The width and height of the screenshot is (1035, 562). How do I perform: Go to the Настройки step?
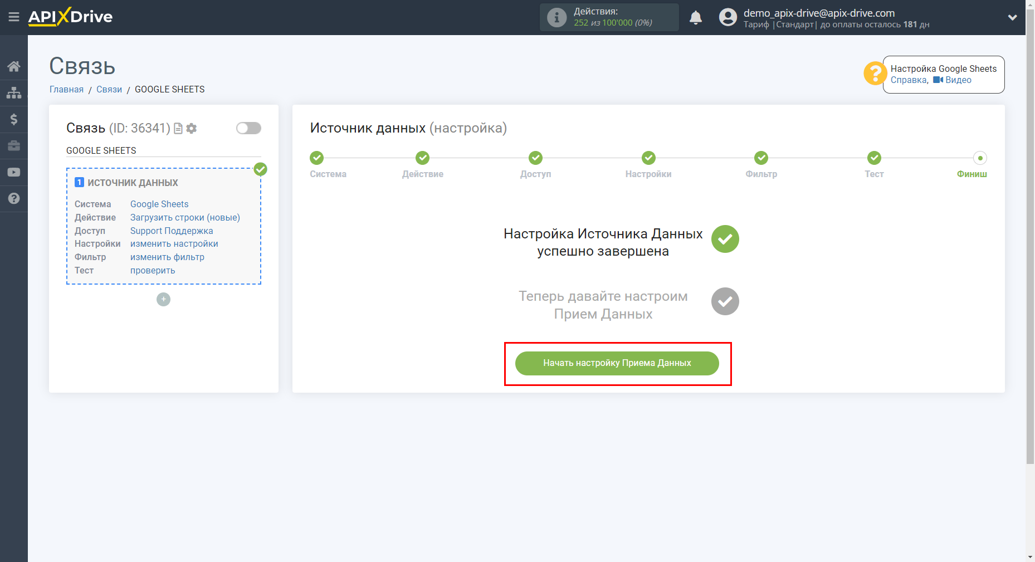pos(648,158)
